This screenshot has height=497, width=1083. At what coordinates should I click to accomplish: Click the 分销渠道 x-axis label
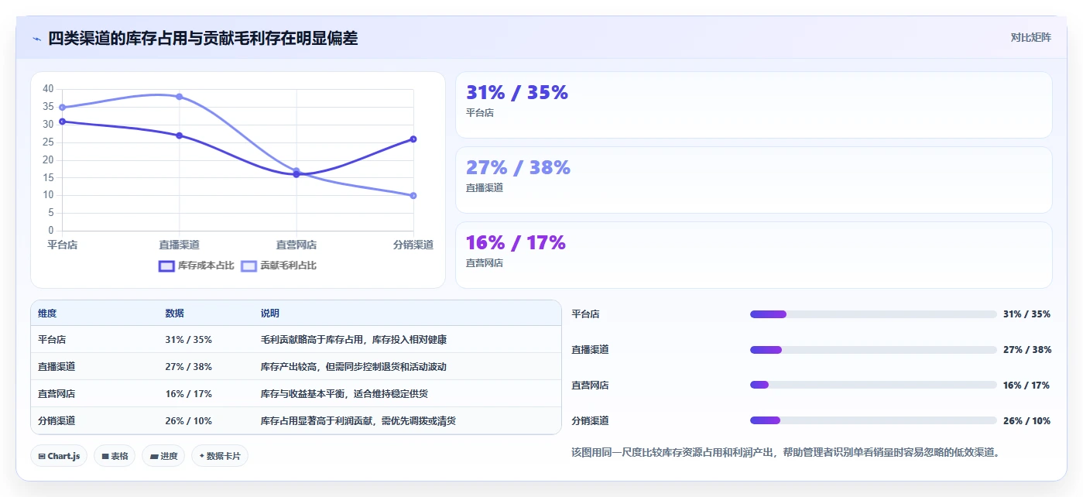(413, 245)
